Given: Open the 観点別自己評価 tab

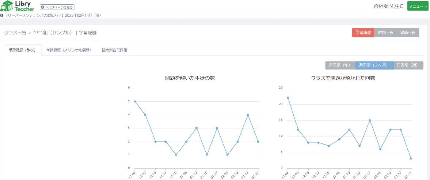Looking at the screenshot, I should [114, 50].
